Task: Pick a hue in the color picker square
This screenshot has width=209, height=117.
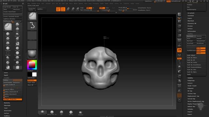Action: coord(32,65)
